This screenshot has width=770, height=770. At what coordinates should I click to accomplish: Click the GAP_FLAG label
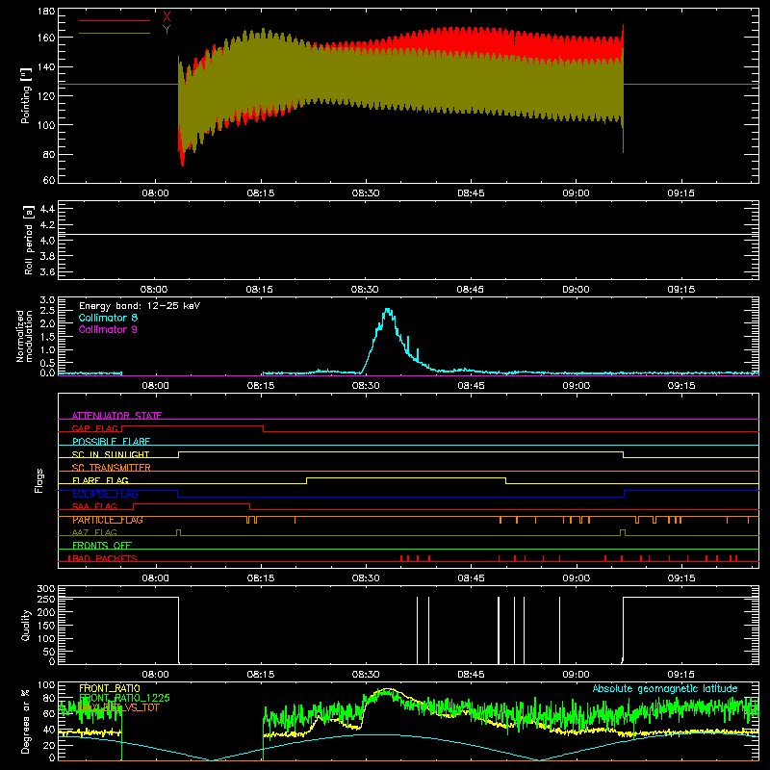tap(95, 428)
